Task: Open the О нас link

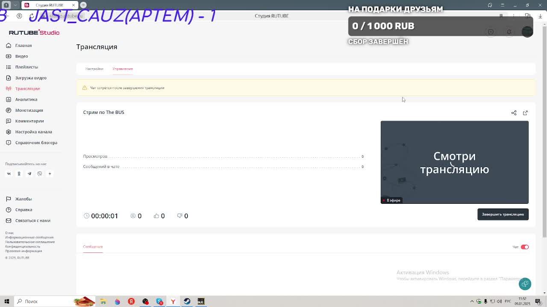Action: pyautogui.click(x=9, y=233)
